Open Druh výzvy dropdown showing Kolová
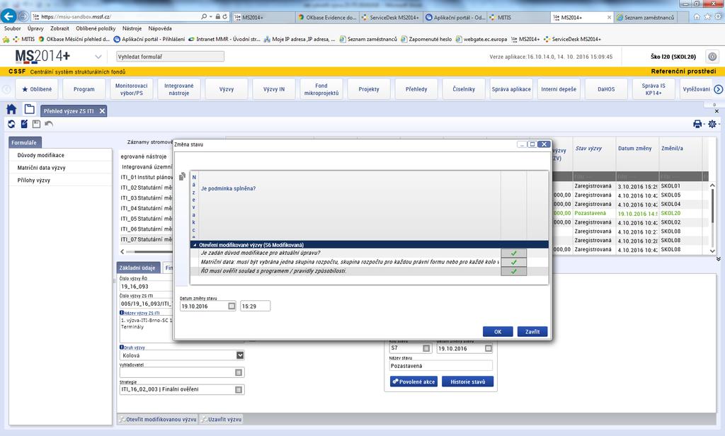725x436 pixels. [240, 355]
